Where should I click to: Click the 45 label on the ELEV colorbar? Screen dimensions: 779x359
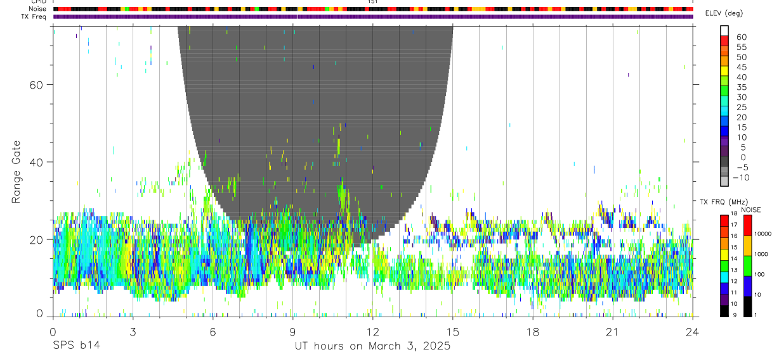coord(741,67)
